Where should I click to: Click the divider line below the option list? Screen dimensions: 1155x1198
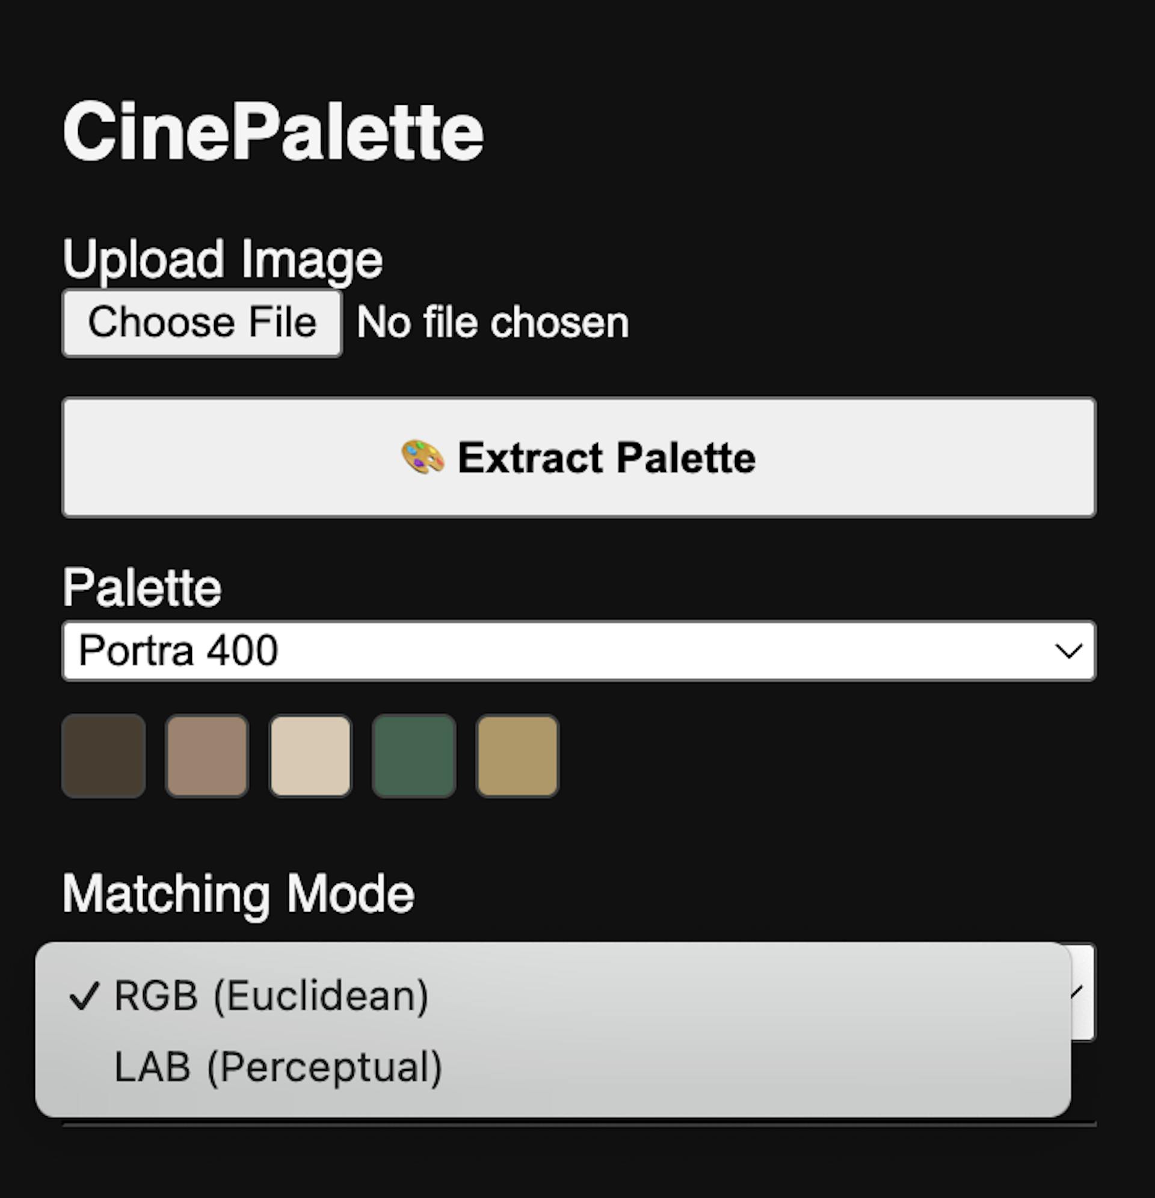coord(579,1123)
